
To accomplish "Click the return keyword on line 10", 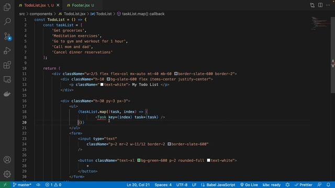I will (50, 68).
